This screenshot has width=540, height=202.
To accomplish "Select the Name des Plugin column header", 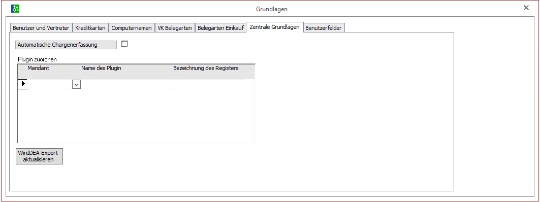I will (x=126, y=72).
